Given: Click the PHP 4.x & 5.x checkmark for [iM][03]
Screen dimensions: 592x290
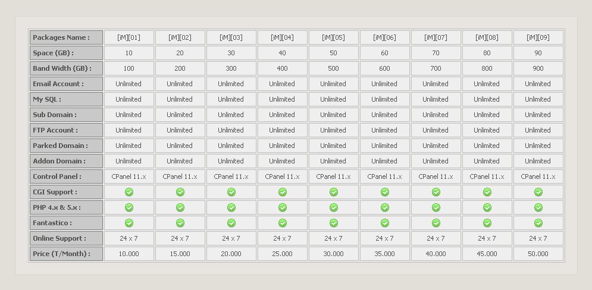Looking at the screenshot, I should pos(231,207).
